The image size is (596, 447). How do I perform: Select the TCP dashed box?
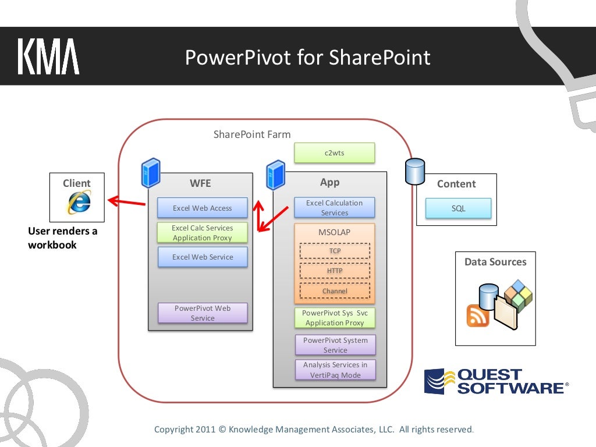[x=335, y=251]
